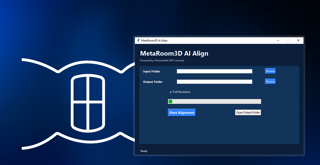The width and height of the screenshot is (320, 165).
Task: Close the MetaRoom3D AI Align window
Action: point(298,41)
